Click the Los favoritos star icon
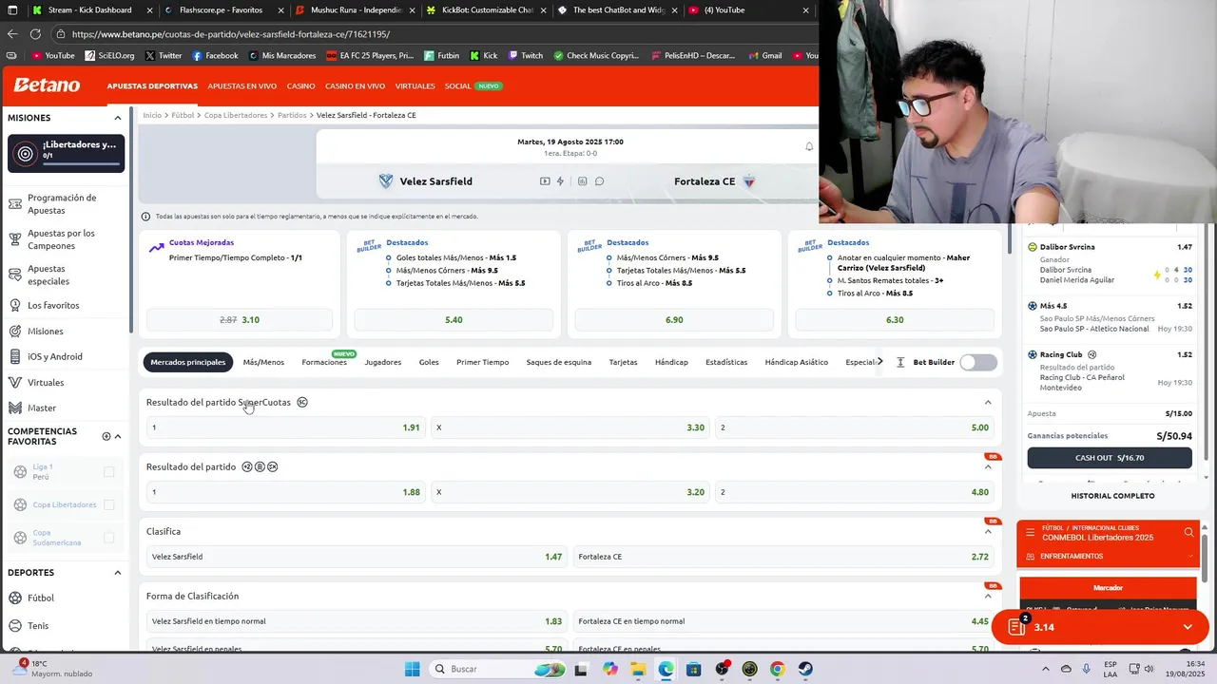Screen dimensions: 1217x684 pos(15,306)
